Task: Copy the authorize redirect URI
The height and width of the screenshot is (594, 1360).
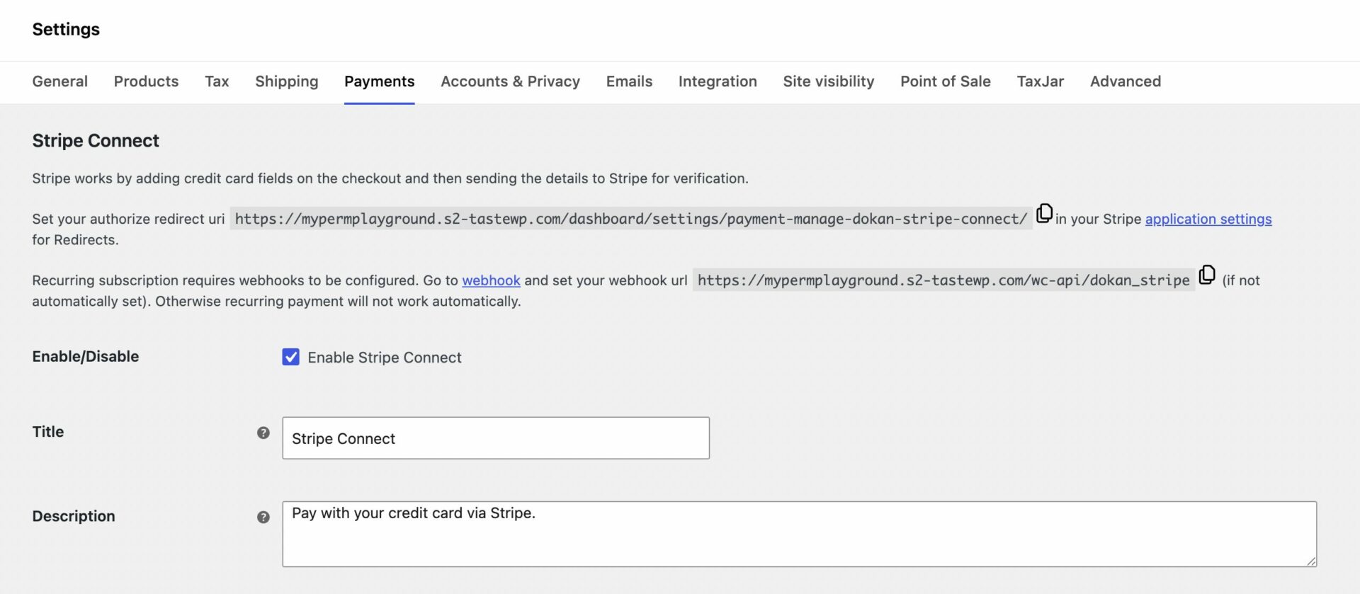Action: [x=1044, y=213]
